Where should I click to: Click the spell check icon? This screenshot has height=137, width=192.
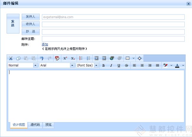click(x=57, y=58)
